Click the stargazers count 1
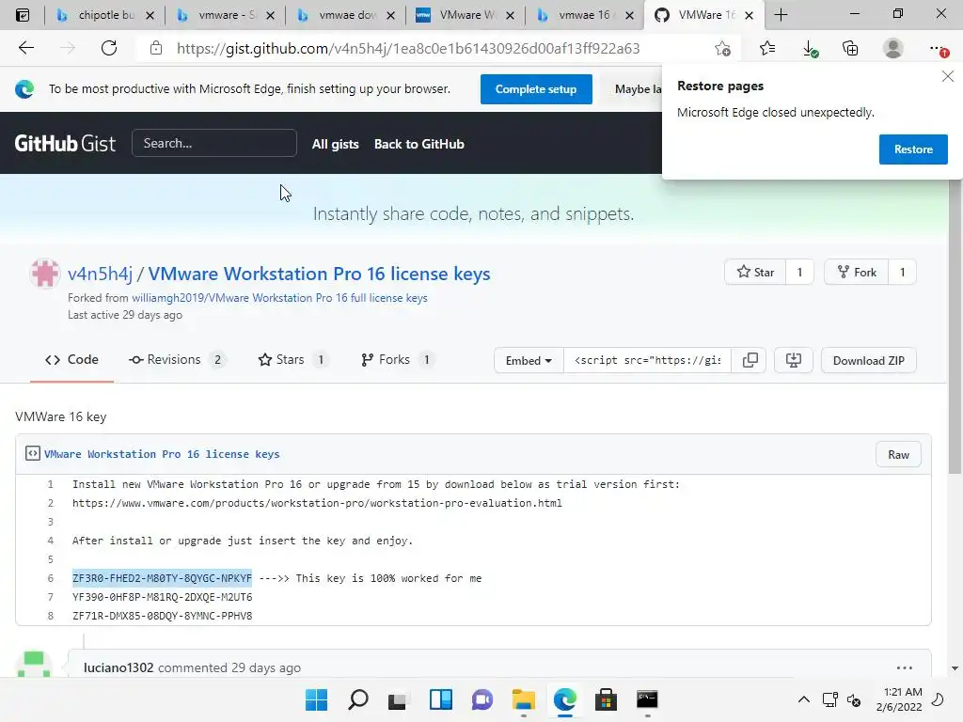Image resolution: width=963 pixels, height=722 pixels. [x=799, y=272]
